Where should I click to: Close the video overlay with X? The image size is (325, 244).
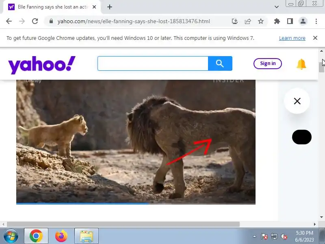click(297, 101)
